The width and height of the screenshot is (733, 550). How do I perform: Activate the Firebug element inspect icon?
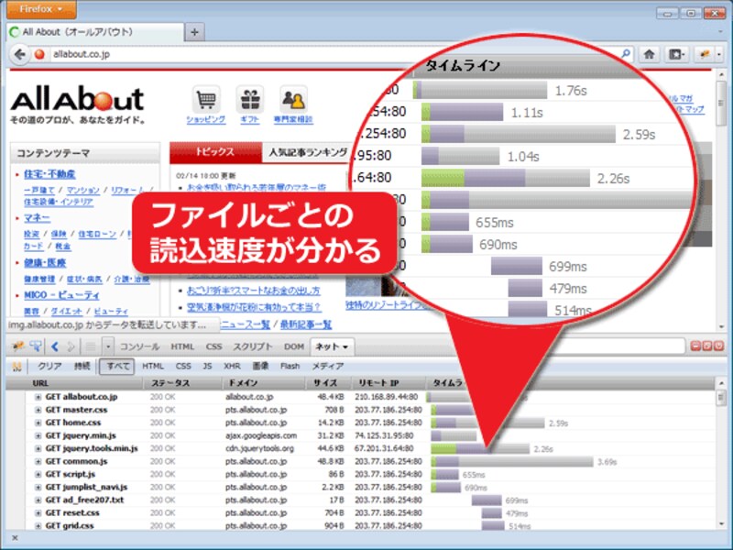tap(35, 346)
